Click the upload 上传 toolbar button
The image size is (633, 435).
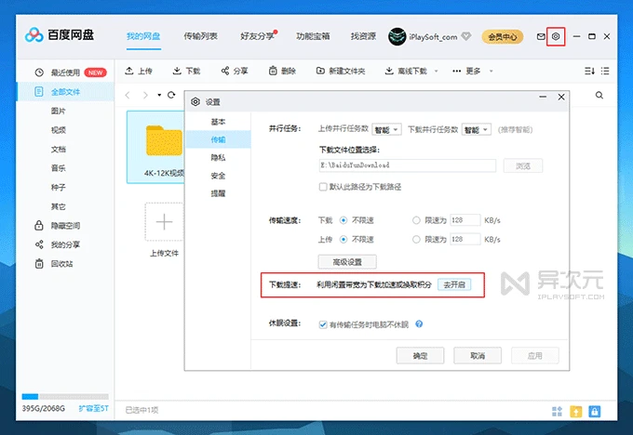(139, 71)
